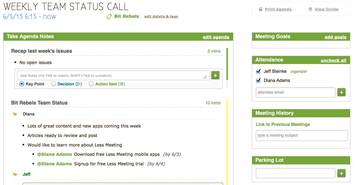Click the green tag icon near Bit Rebels
355x185 pixels.
click(109, 16)
